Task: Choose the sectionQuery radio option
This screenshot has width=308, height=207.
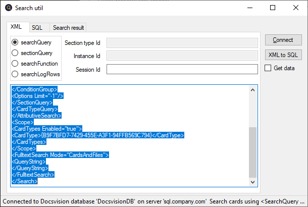Action: coord(15,53)
